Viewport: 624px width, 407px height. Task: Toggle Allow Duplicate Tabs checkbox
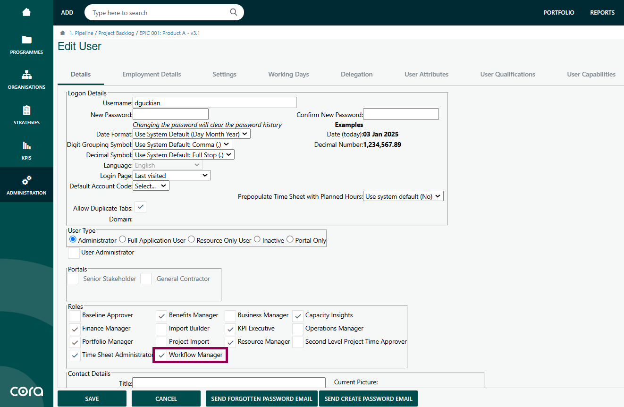[x=140, y=207]
